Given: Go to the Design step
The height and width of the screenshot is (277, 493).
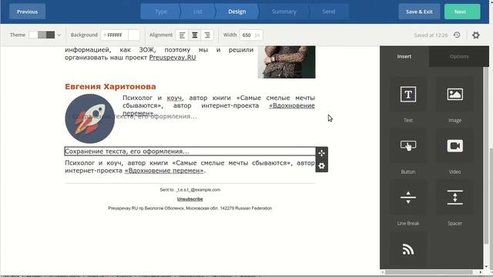Looking at the screenshot, I should 236,12.
